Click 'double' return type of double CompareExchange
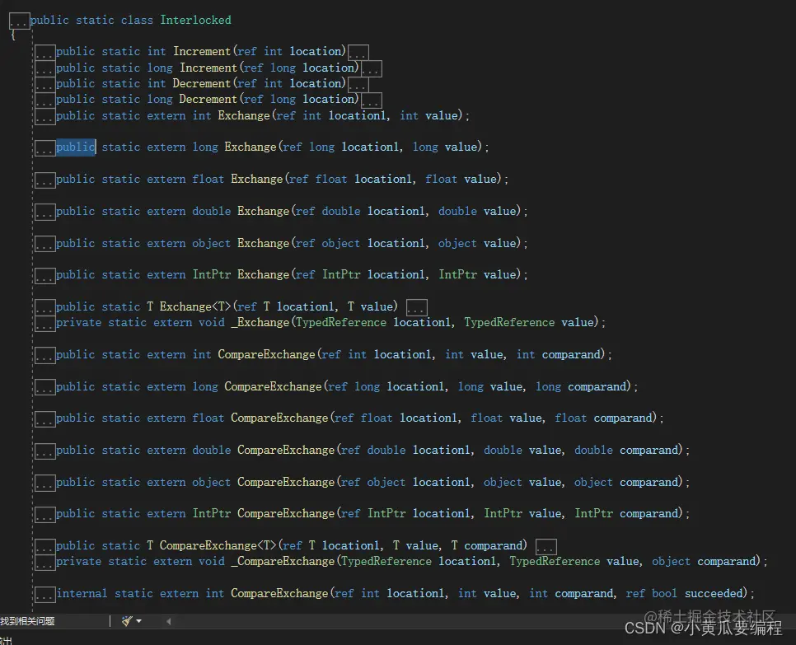This screenshot has width=796, height=645. pyautogui.click(x=211, y=450)
